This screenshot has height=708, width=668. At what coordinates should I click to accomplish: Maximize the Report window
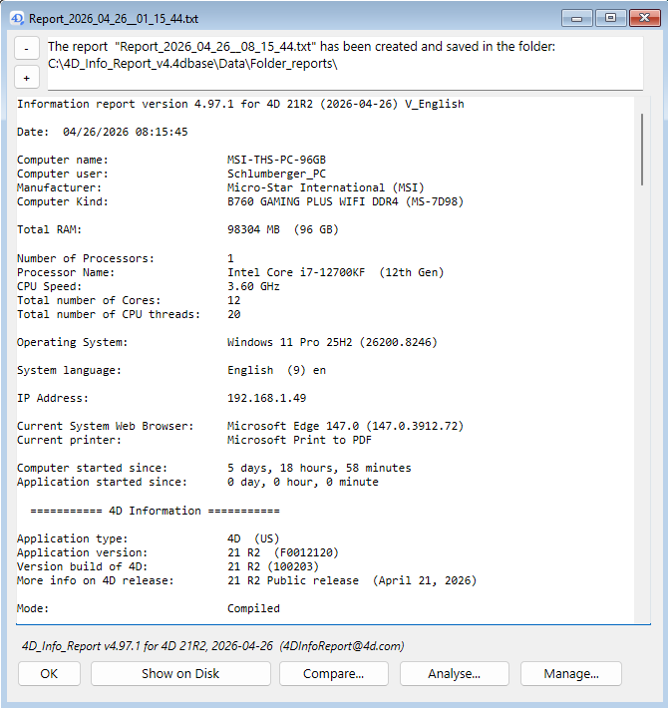point(609,18)
